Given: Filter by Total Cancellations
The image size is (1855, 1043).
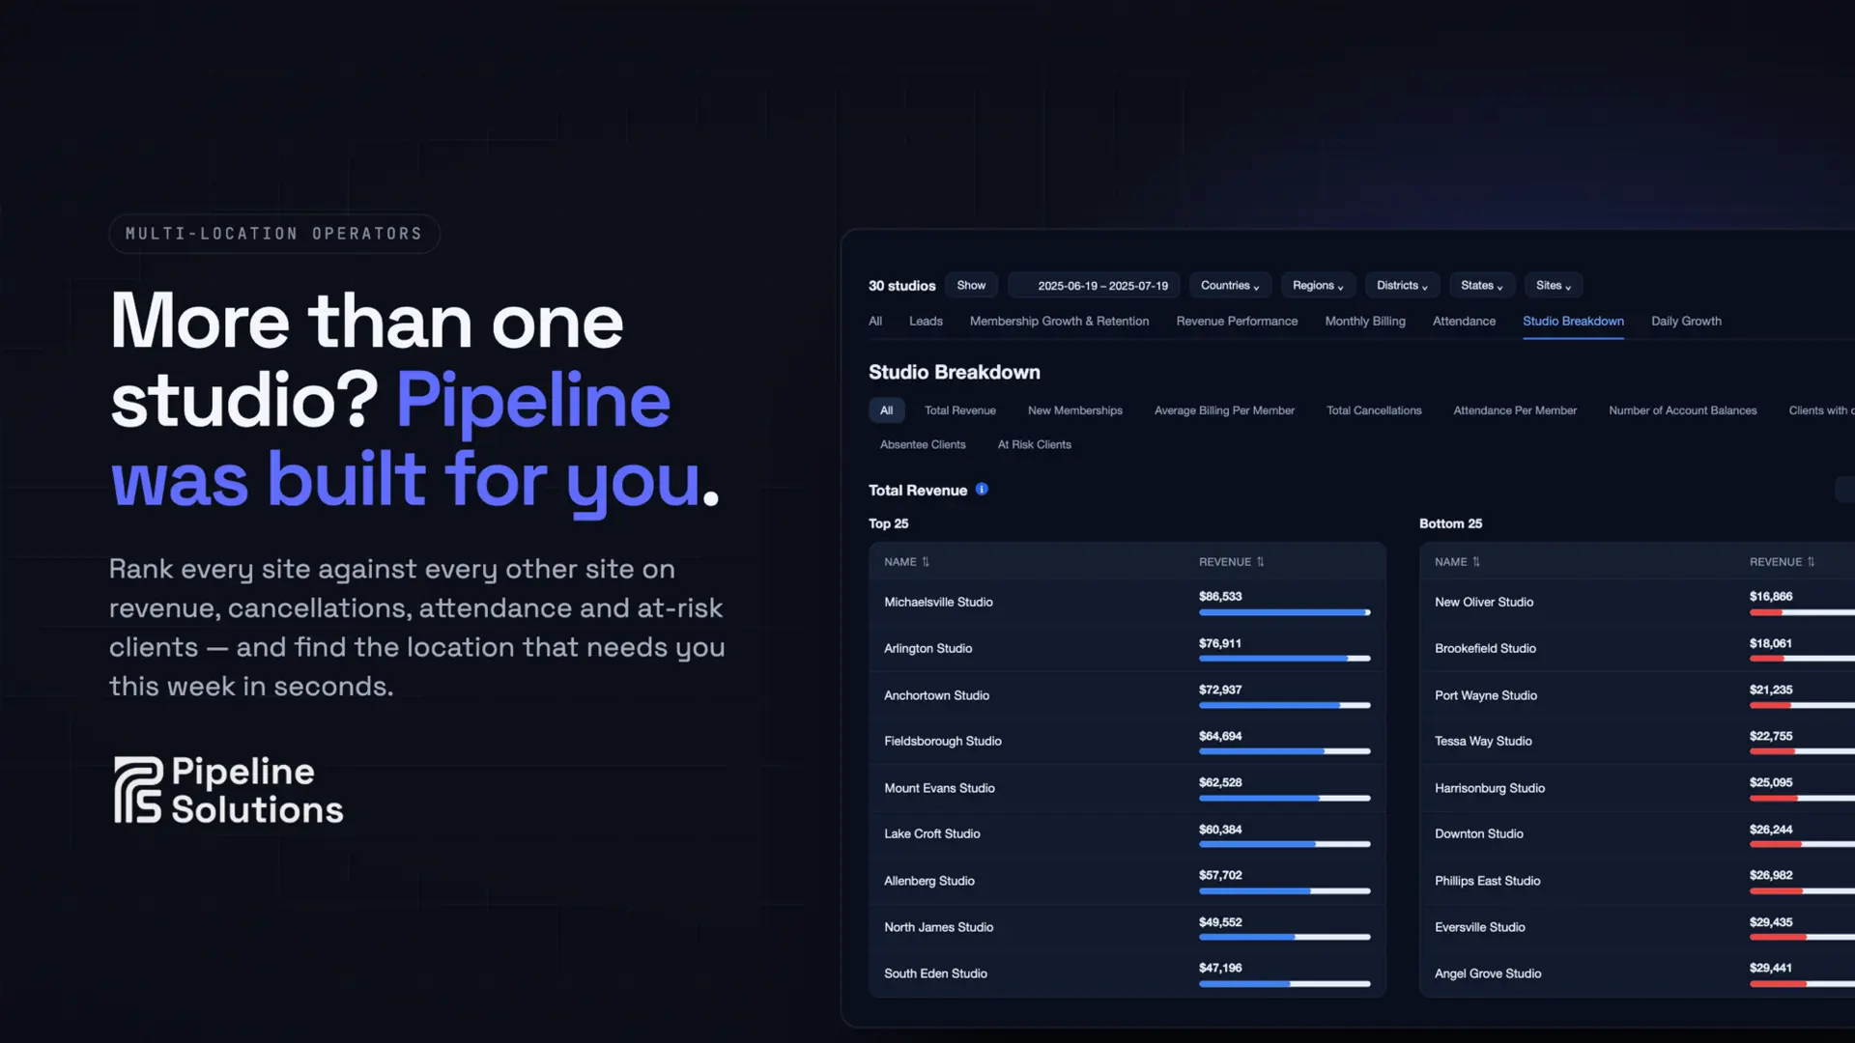Looking at the screenshot, I should [1374, 410].
